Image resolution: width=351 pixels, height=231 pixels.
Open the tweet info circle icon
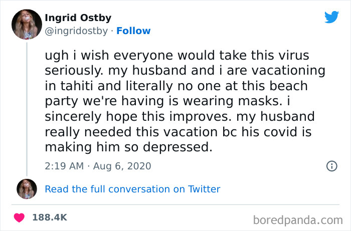(331, 166)
